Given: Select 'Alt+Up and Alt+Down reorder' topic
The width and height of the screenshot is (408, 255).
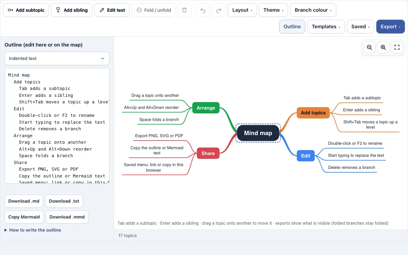Looking at the screenshot, I should [x=151, y=108].
